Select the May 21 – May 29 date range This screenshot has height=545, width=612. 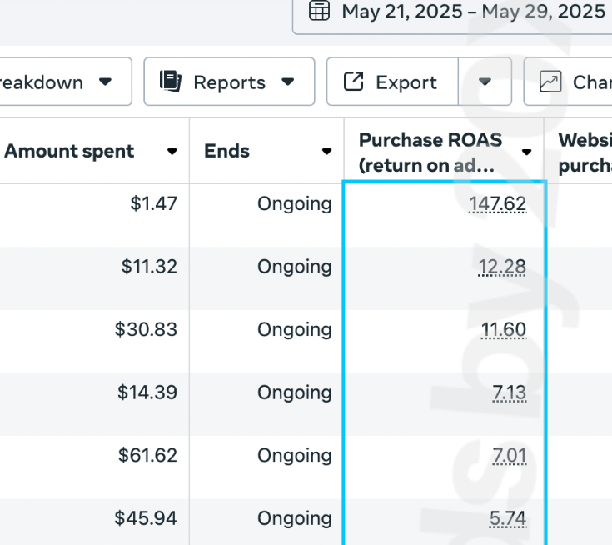tap(473, 12)
